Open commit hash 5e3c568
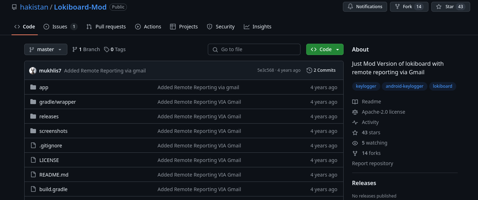The height and width of the screenshot is (200, 478). [x=266, y=70]
